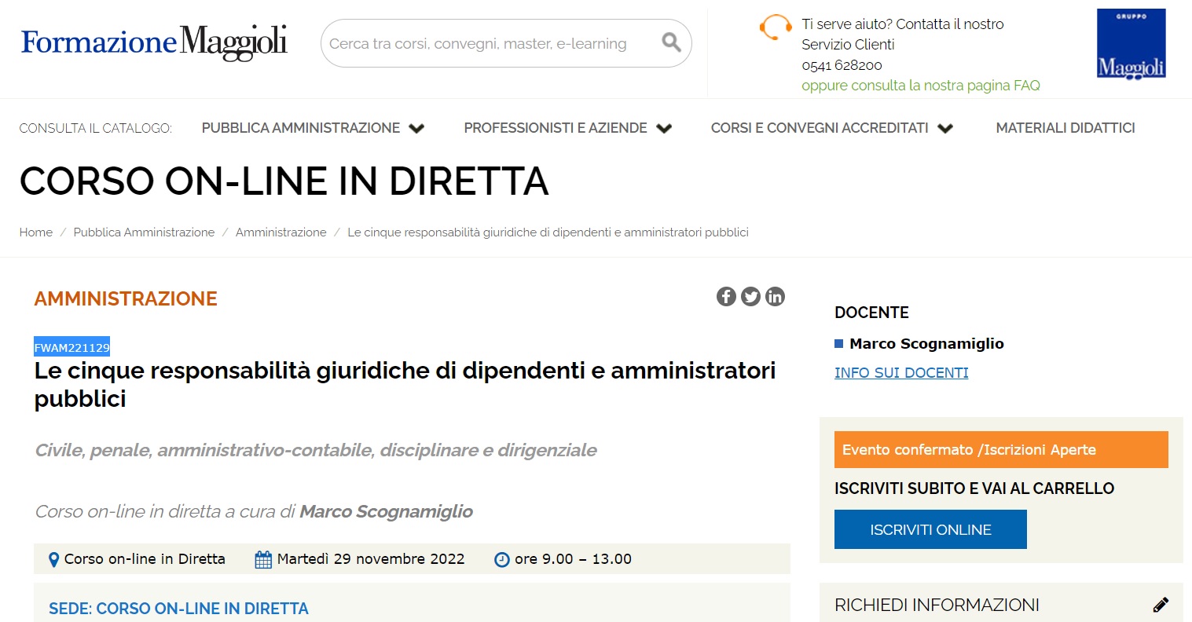Click the Evento confermato orange banner
This screenshot has height=622, width=1192.
(x=1001, y=450)
